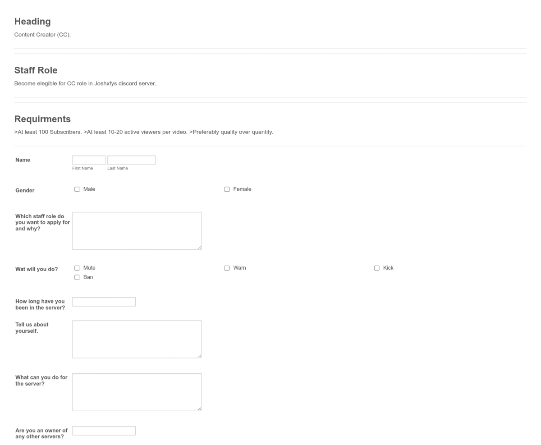Click the staff role application text area

click(x=137, y=230)
